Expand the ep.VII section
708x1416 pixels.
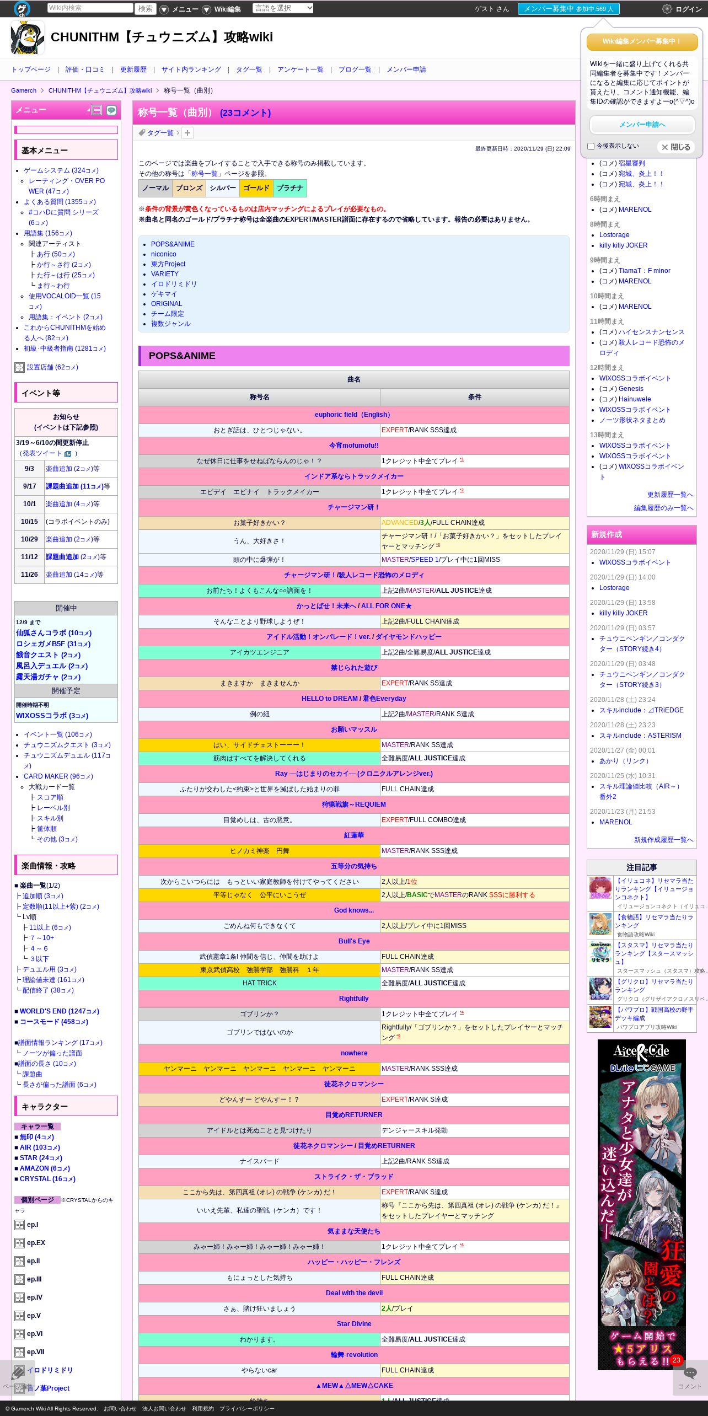point(19,1353)
